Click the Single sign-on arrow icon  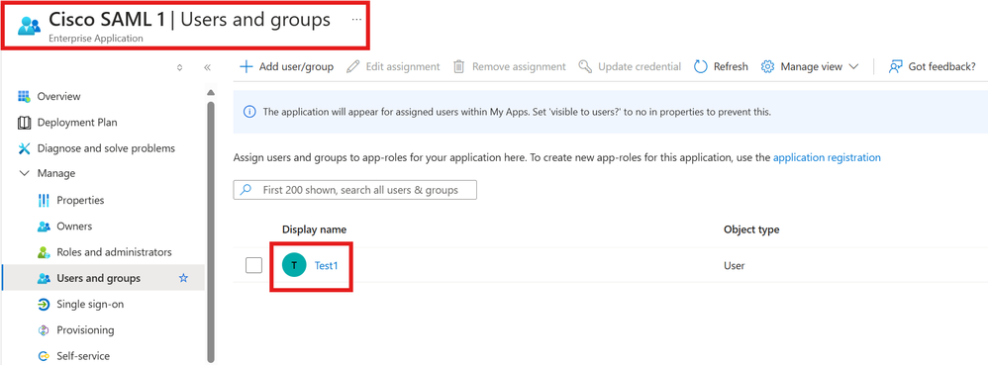[44, 305]
